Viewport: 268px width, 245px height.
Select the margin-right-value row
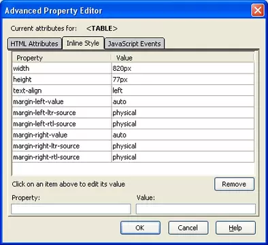[133, 135]
